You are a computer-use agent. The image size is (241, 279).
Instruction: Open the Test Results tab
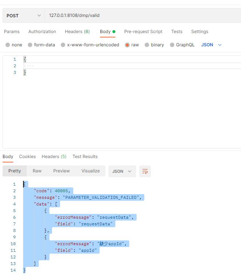click(85, 157)
